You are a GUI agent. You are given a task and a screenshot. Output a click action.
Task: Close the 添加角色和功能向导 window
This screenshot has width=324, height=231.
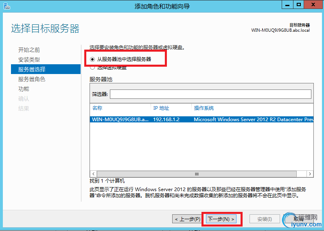coord(313,5)
